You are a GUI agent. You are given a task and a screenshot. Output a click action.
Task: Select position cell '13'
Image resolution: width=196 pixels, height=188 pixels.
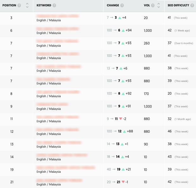click(x=12, y=144)
